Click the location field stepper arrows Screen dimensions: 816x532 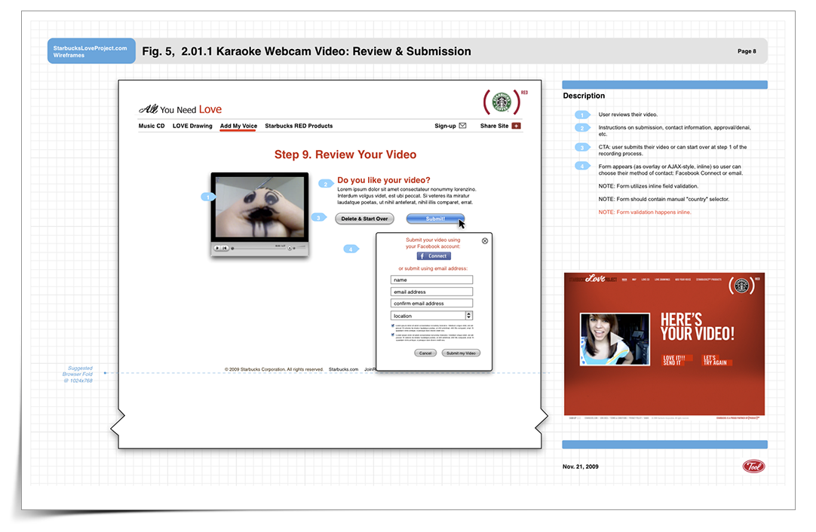coord(469,316)
